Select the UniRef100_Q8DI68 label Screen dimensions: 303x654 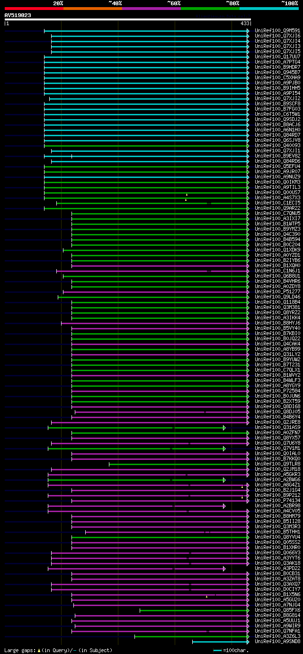(277, 407)
